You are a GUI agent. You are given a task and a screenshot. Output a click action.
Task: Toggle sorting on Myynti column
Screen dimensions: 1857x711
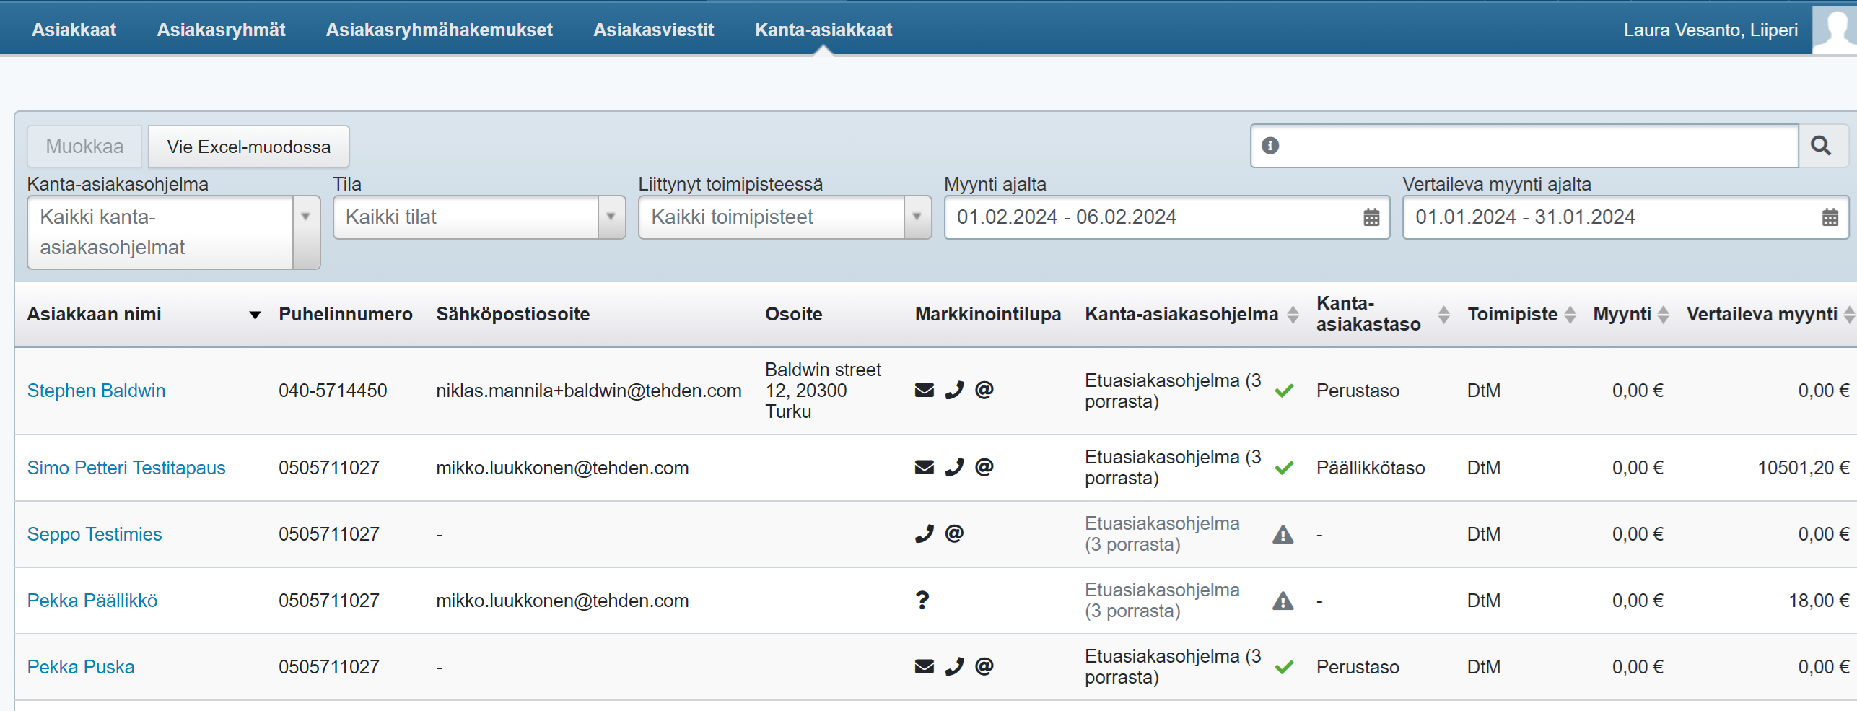1663,315
